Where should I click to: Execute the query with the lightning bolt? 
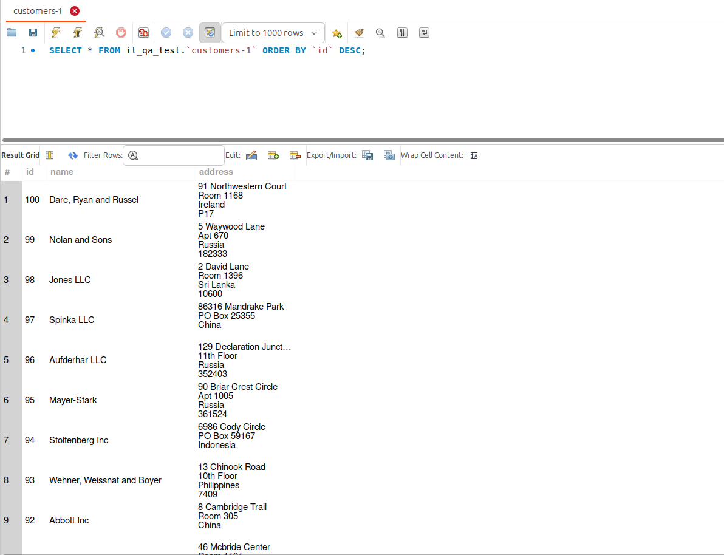pyautogui.click(x=56, y=33)
